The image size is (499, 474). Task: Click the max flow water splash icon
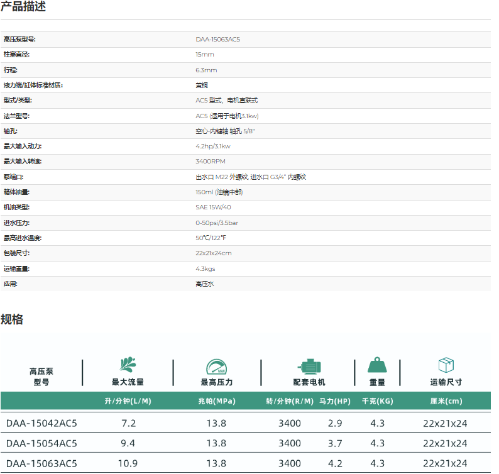[128, 365]
